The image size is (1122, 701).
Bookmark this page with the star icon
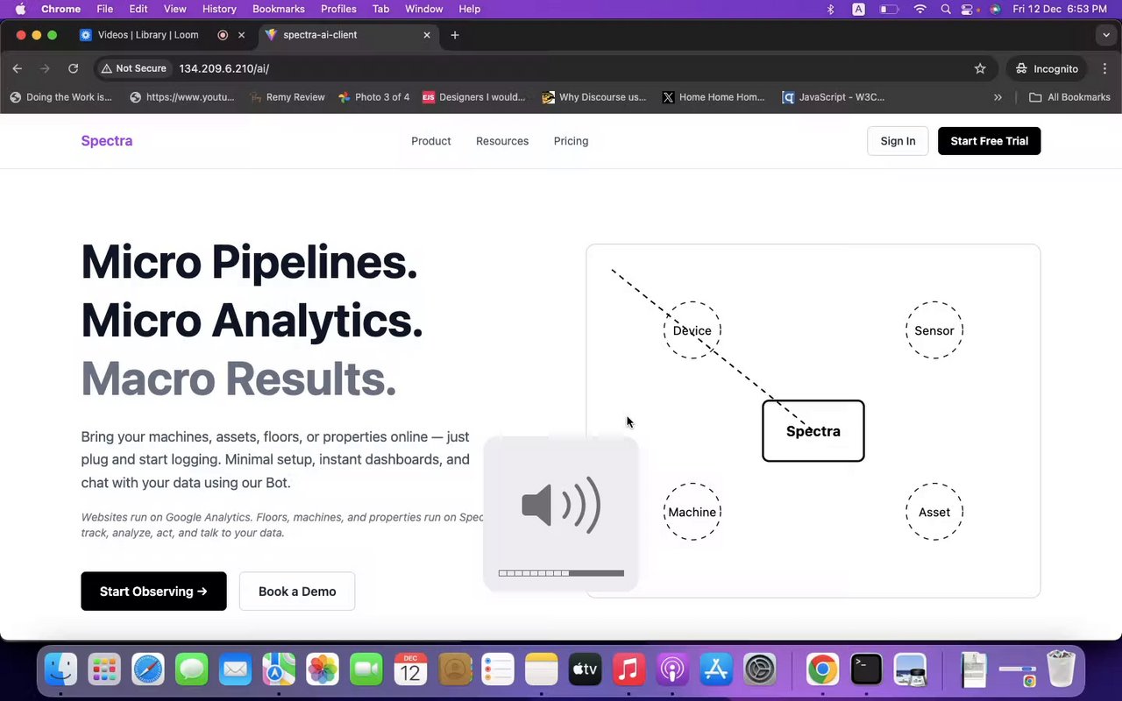tap(980, 68)
